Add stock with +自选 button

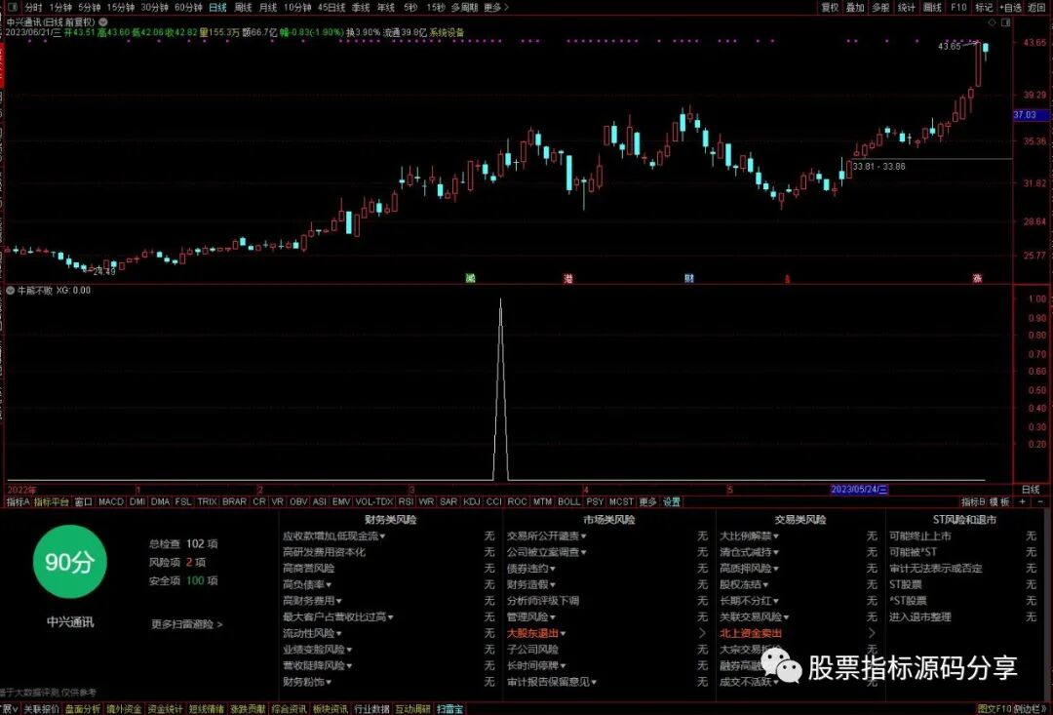point(1010,8)
